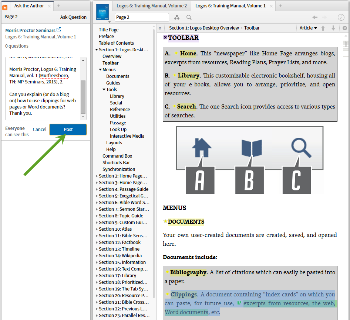Select Synchronization in contents
The height and width of the screenshot is (320, 350).
tap(119, 169)
